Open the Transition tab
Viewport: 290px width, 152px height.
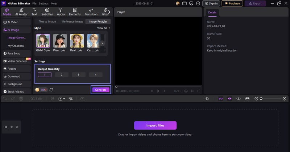pos(91,12)
